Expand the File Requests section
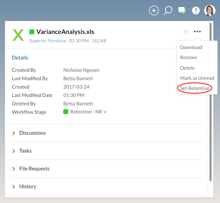 pos(34,169)
